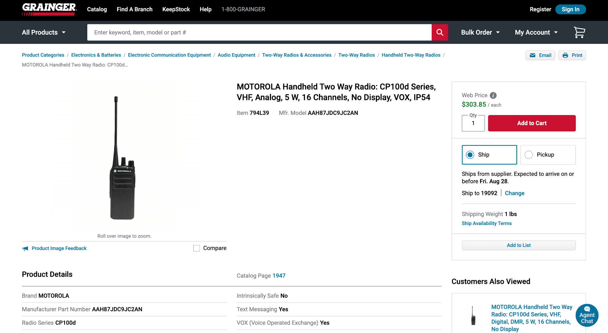The height and width of the screenshot is (333, 608).
Task: Open Ship Availability Terms link
Action: 487,223
